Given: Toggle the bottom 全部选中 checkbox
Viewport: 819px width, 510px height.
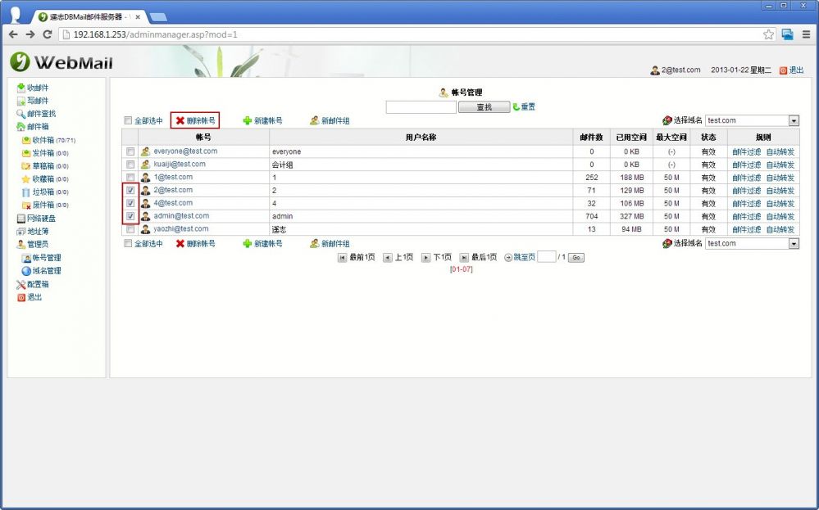Looking at the screenshot, I should [128, 243].
